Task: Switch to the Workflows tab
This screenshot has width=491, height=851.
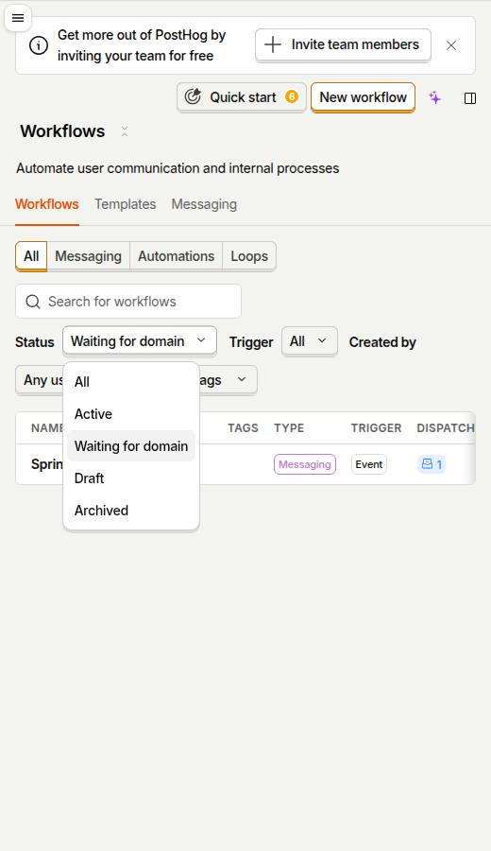Action: [x=47, y=204]
